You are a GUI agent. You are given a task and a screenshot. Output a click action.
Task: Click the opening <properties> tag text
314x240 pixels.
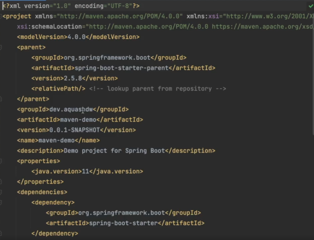point(38,161)
